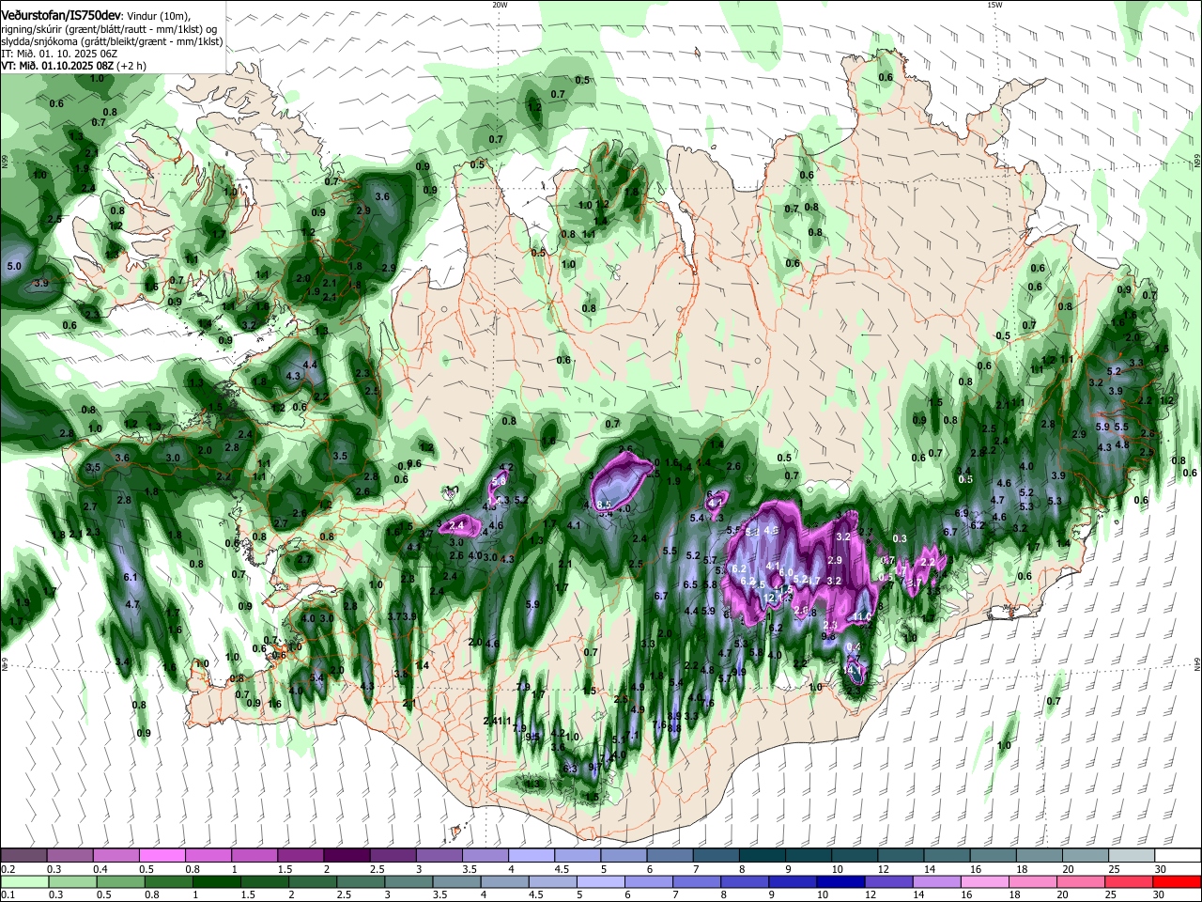Screen dimensions: 1202x902
Task: Select bottom legend swatch between 0.1 and 0.3
Action: 23,881
